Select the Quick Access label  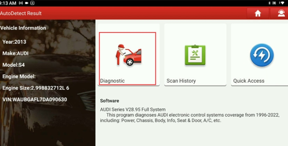point(249,81)
